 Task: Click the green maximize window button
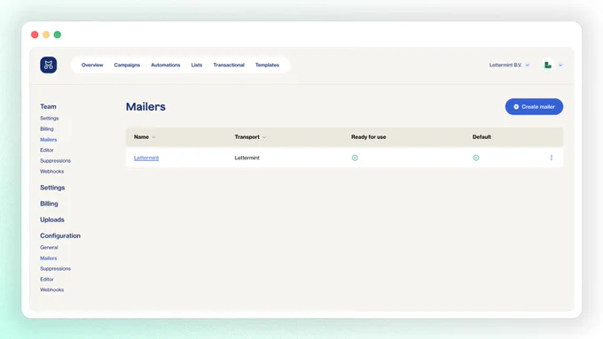point(58,35)
